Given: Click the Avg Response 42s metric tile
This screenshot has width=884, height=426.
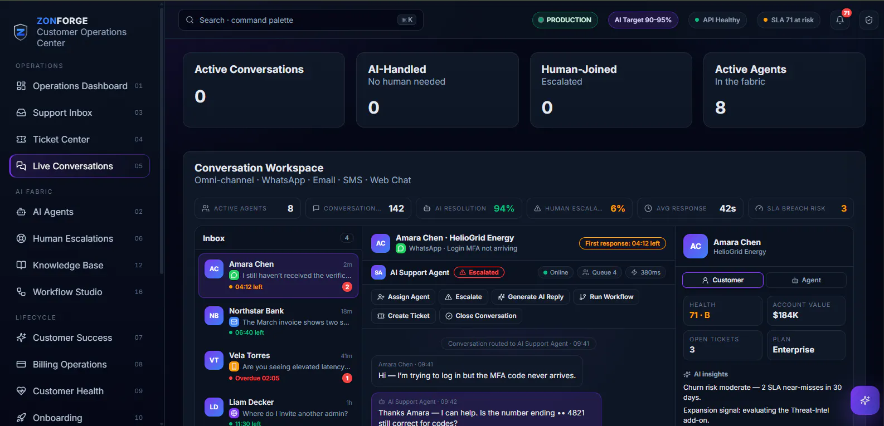Looking at the screenshot, I should [690, 208].
